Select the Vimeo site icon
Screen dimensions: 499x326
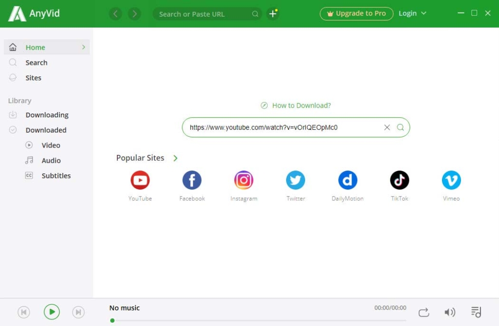point(451,179)
